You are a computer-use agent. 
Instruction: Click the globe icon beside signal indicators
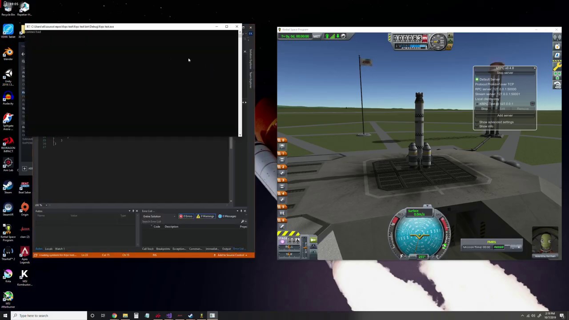click(x=343, y=36)
